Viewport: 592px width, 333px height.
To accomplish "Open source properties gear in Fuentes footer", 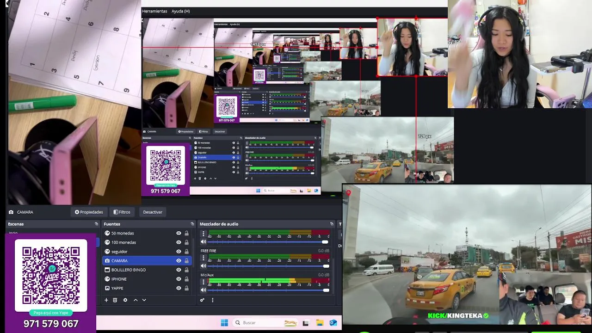I will (x=125, y=300).
